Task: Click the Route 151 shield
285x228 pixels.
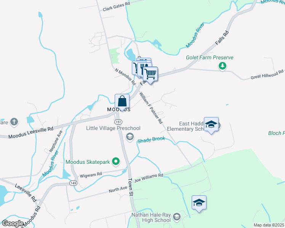Action: click(118, 122)
